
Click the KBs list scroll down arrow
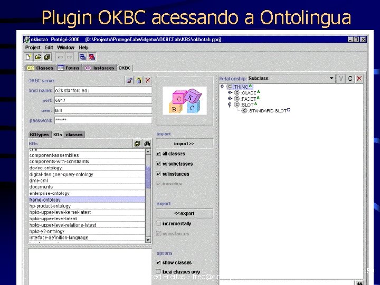(148, 240)
